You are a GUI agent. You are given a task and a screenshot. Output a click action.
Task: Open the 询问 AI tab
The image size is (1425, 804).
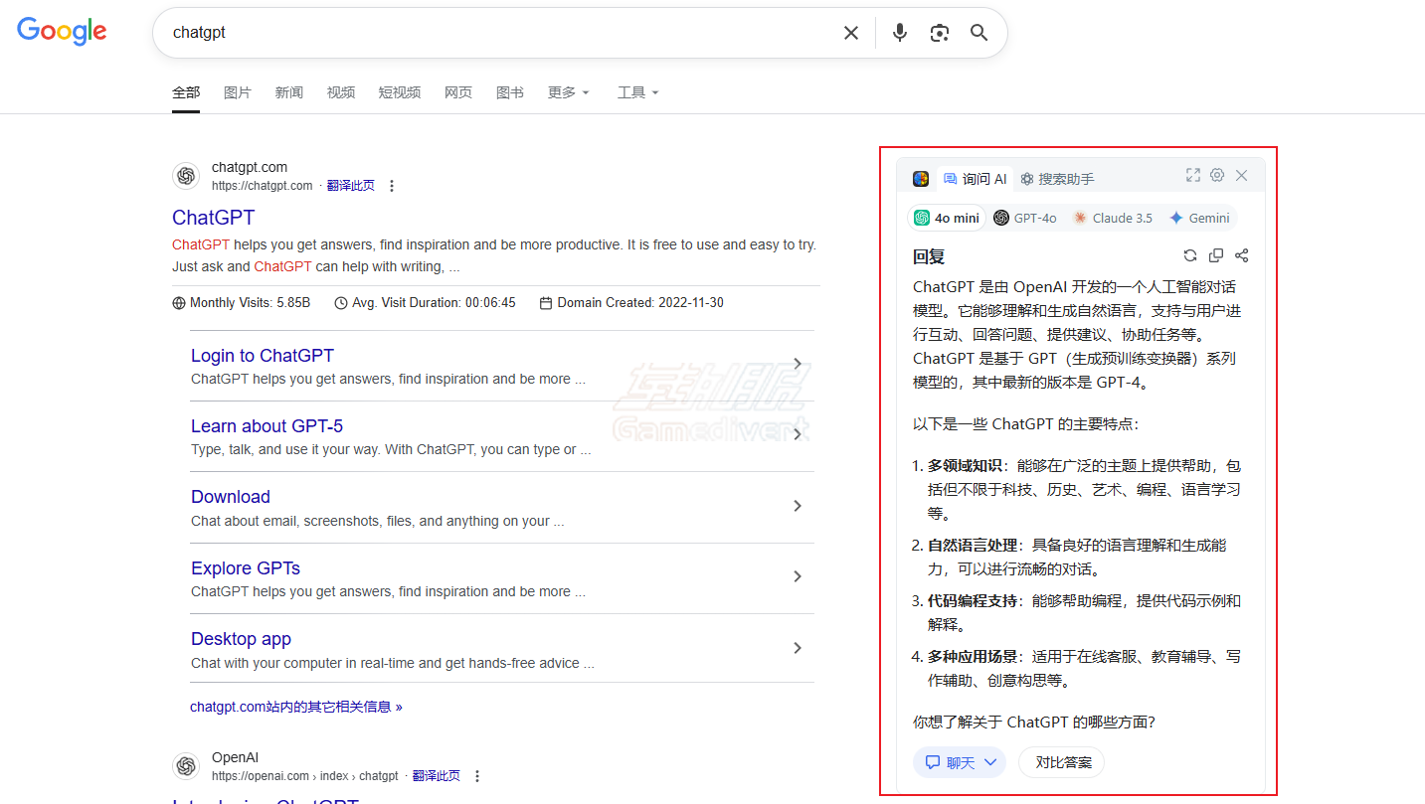click(x=975, y=179)
